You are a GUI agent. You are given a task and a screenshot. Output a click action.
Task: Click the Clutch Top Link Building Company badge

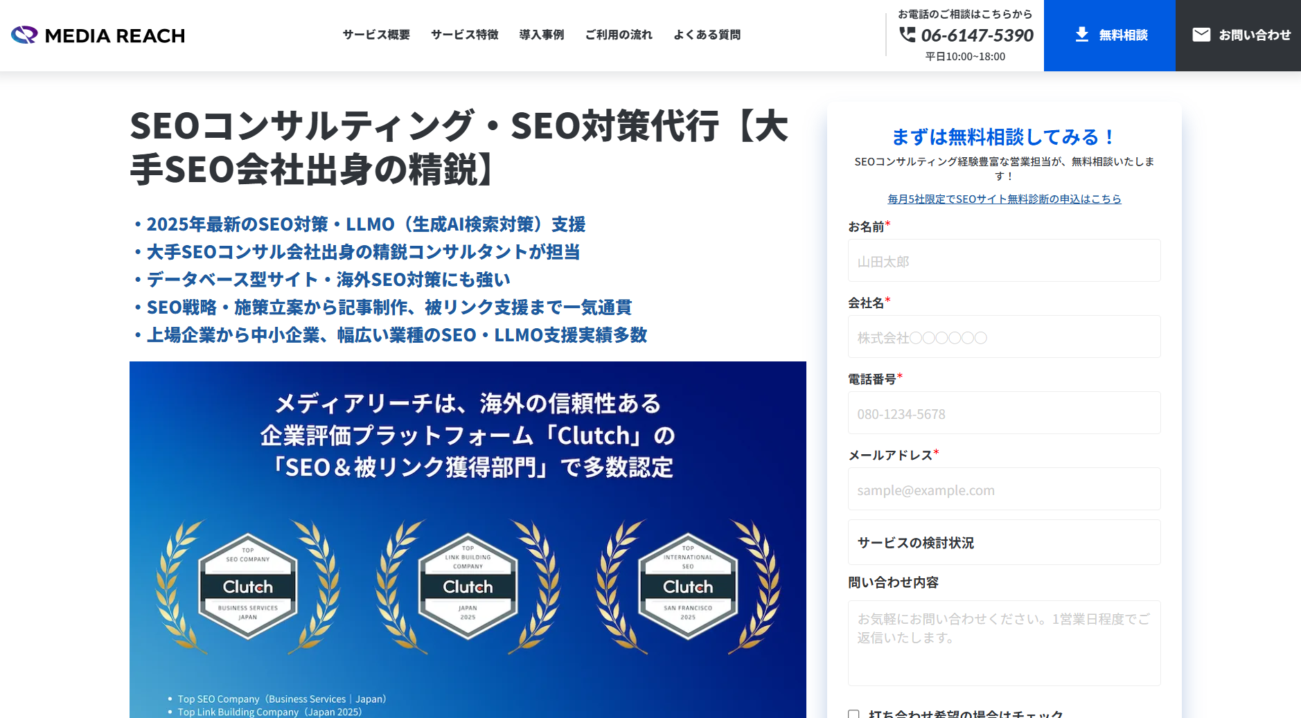coord(468,587)
